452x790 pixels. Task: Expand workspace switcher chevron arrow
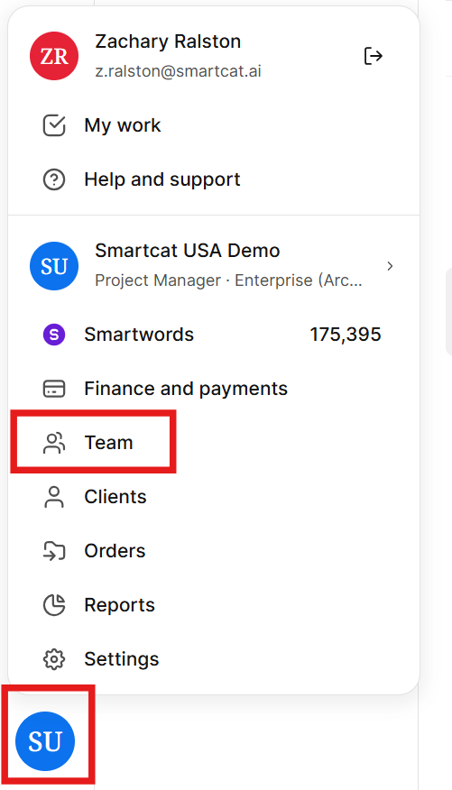(x=390, y=266)
